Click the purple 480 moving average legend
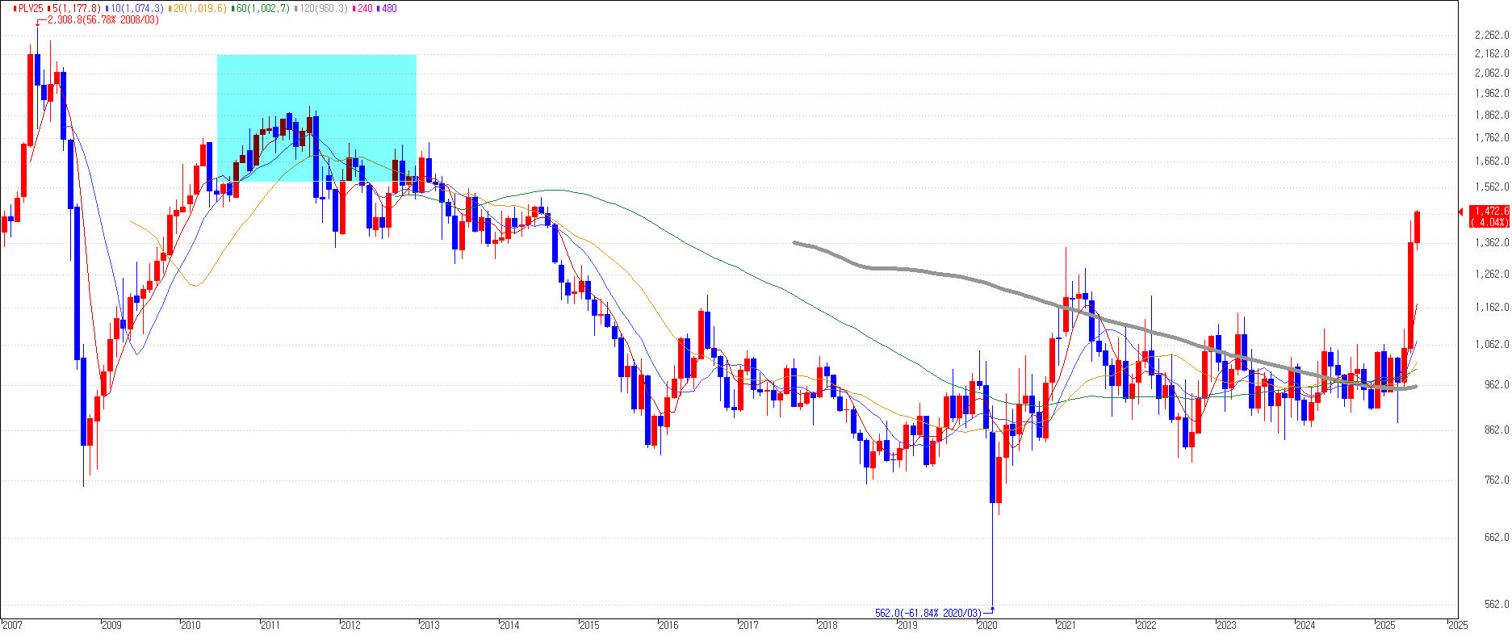The width and height of the screenshot is (1512, 633). 388,8
